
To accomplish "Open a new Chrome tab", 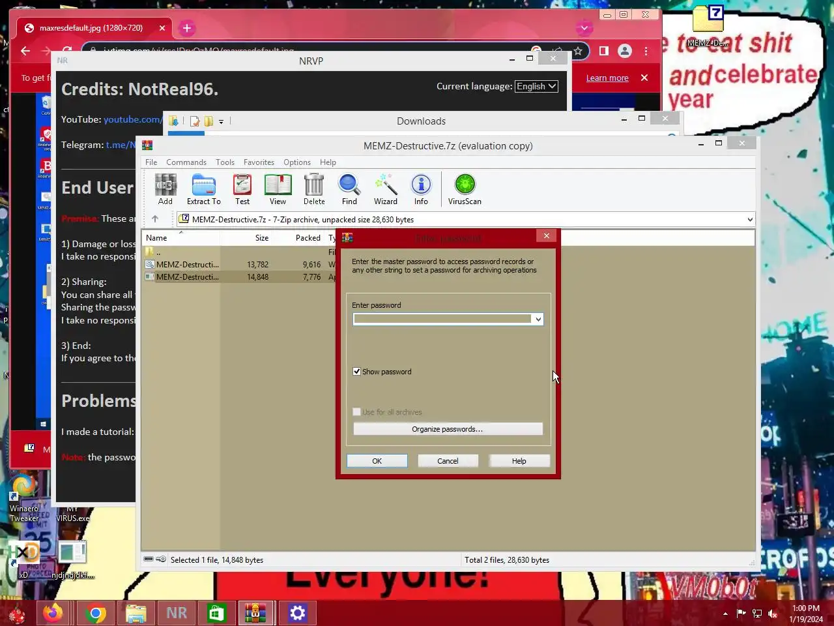I will [187, 28].
